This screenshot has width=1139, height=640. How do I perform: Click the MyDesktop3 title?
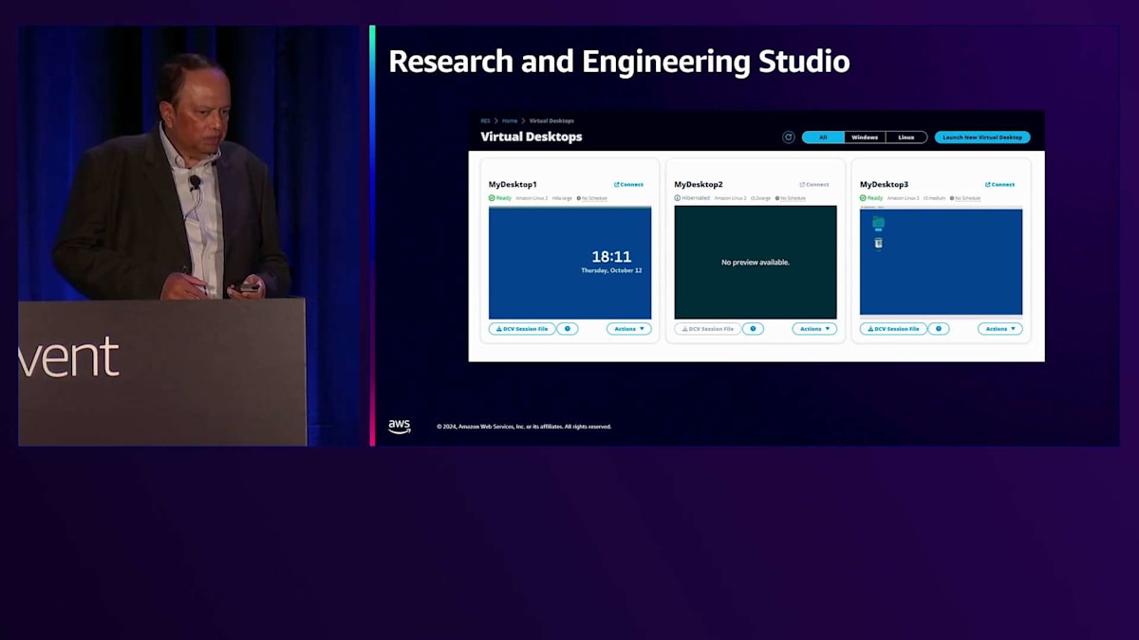[884, 185]
